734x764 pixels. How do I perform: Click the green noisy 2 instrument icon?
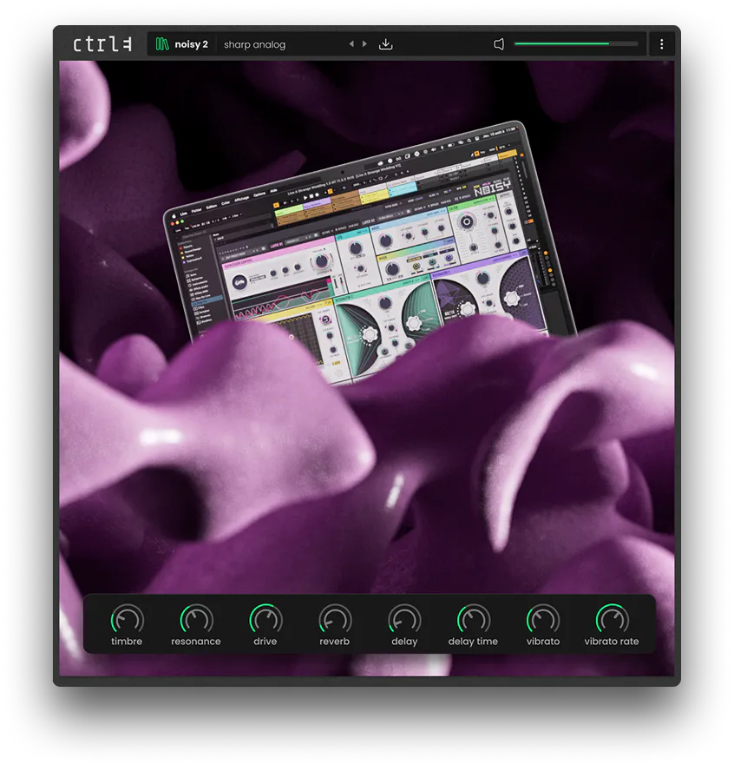pos(162,44)
